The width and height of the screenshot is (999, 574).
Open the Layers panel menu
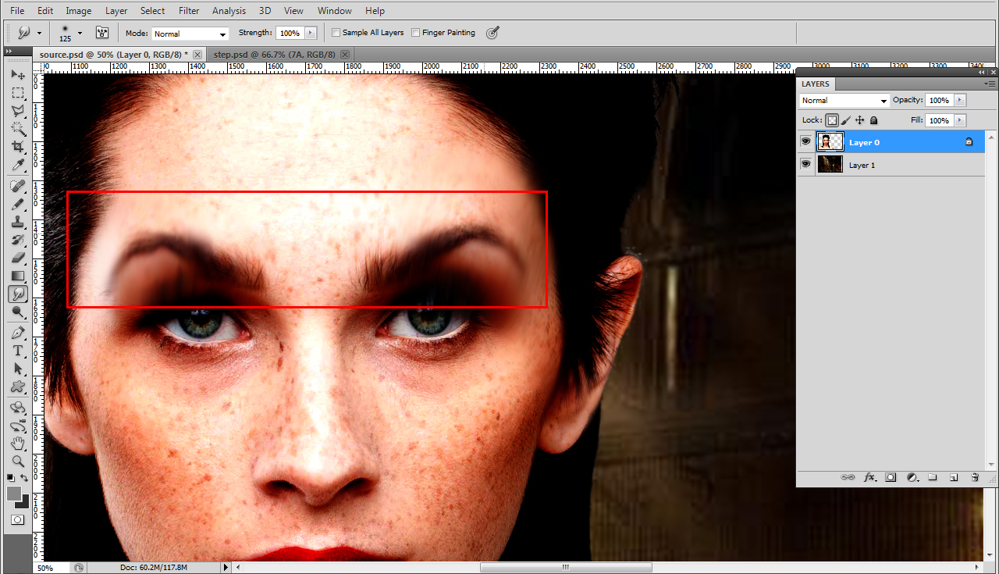coord(990,83)
